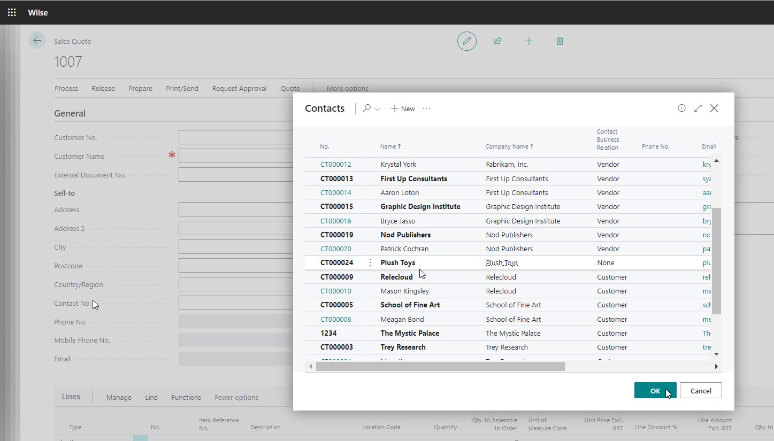This screenshot has height=441, width=774.
Task: Select the Plush Toys name cell
Action: tap(397, 262)
